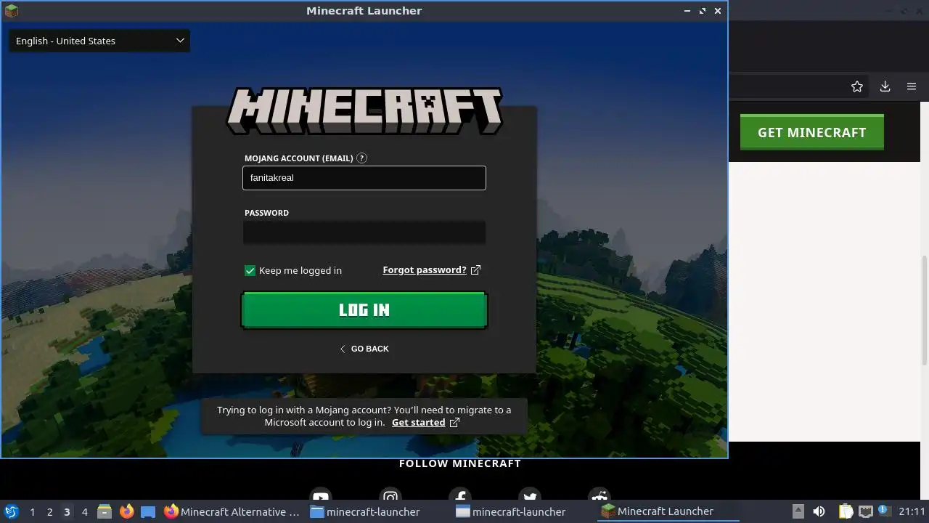Open the Get started migration link
Screen dimensions: 929x523
click(x=418, y=422)
